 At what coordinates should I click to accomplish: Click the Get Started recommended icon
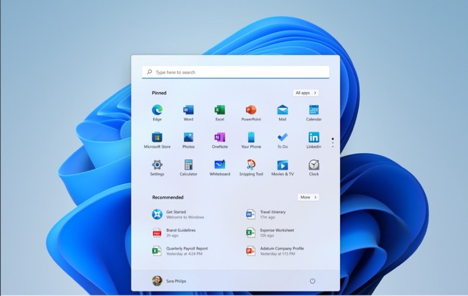coord(157,214)
